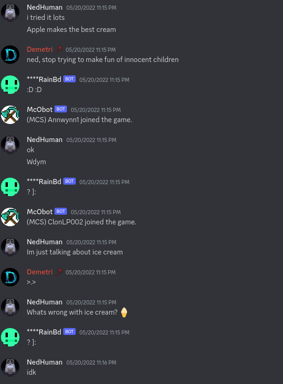The width and height of the screenshot is (283, 384).
Task: Click the ice cream emoji in NedHuman's message
Action: click(x=124, y=312)
